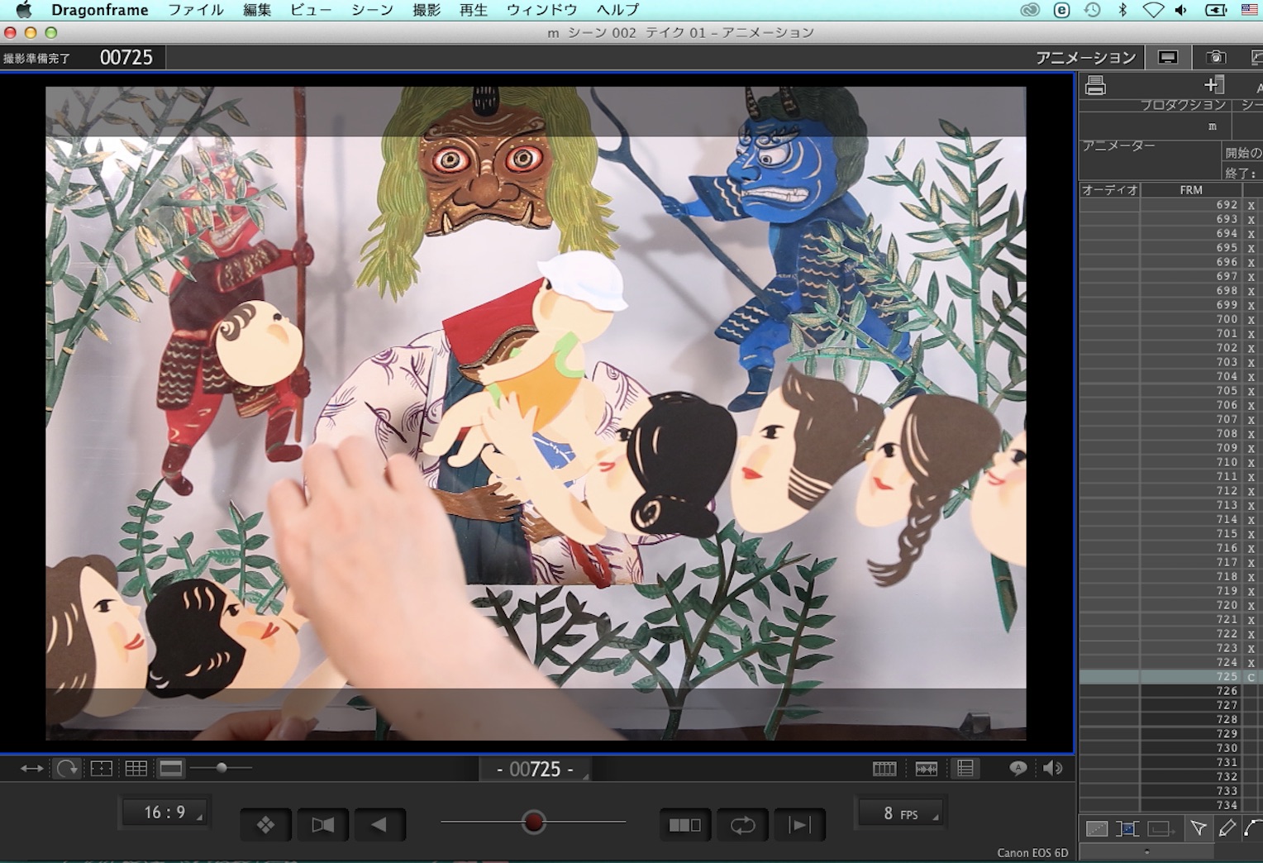The image size is (1263, 863).
Task: Click the アニメーター field
Action: click(1150, 159)
